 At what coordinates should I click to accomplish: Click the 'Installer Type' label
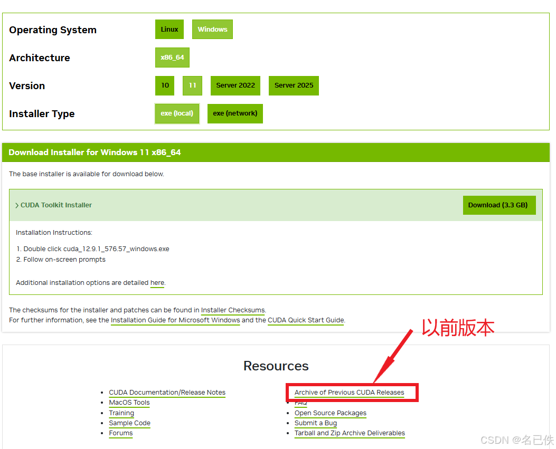tap(42, 114)
